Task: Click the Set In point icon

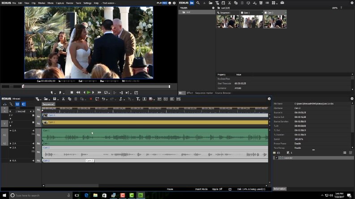Action: click(52, 92)
